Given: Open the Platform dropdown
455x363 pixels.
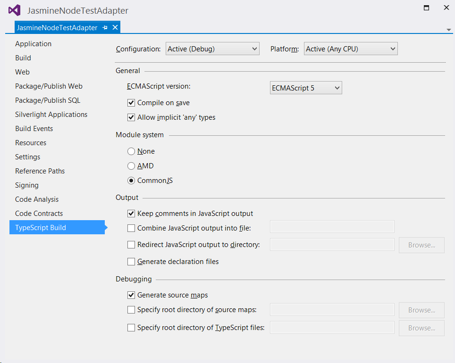Looking at the screenshot, I should (350, 48).
